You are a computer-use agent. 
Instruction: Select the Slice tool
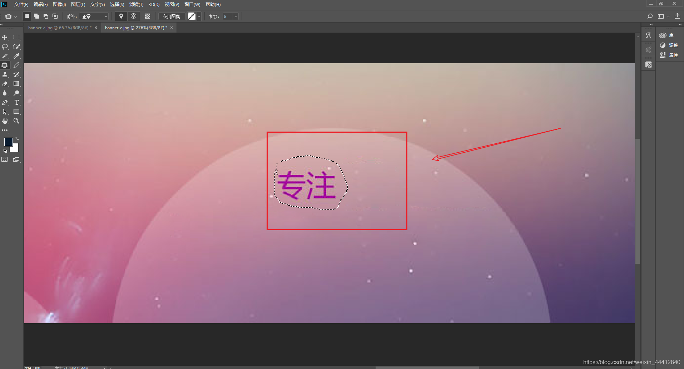coord(5,56)
